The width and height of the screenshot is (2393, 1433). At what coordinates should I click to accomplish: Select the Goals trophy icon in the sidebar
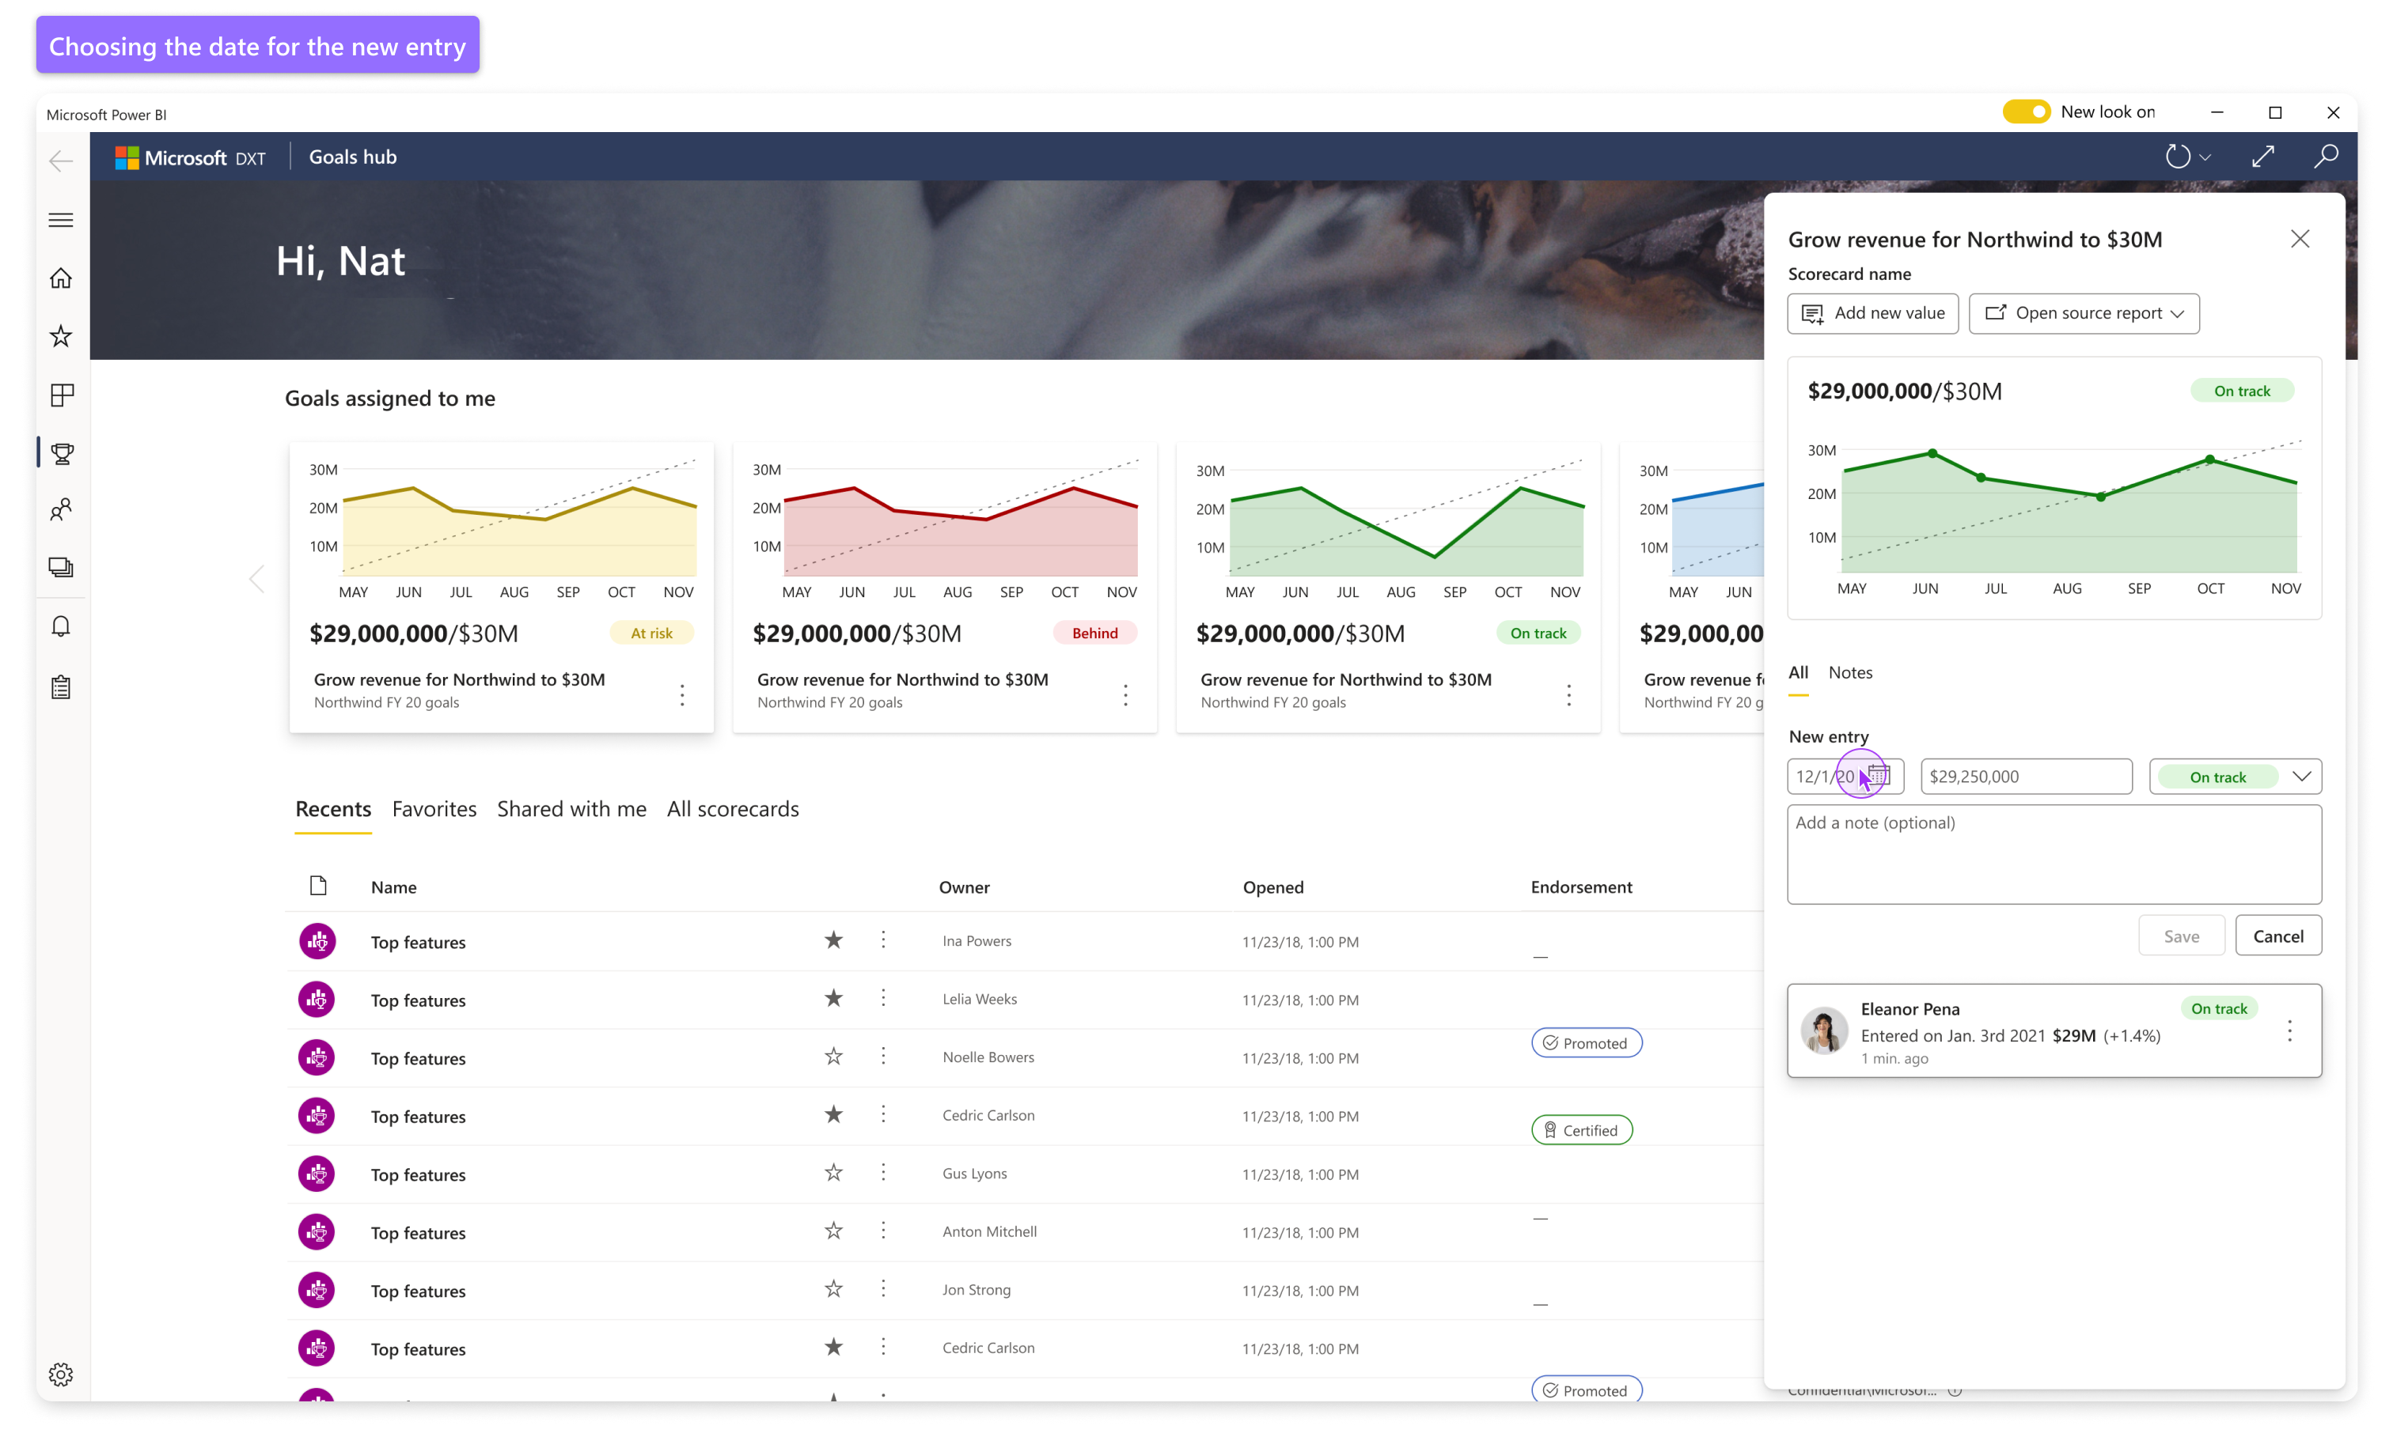pyautogui.click(x=62, y=453)
